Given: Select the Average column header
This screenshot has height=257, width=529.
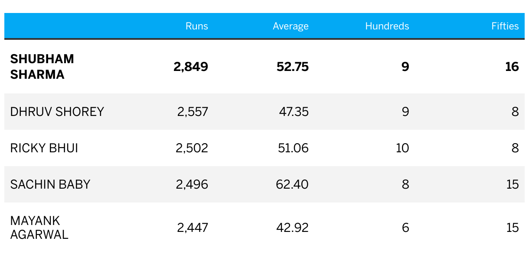Looking at the screenshot, I should point(291,26).
